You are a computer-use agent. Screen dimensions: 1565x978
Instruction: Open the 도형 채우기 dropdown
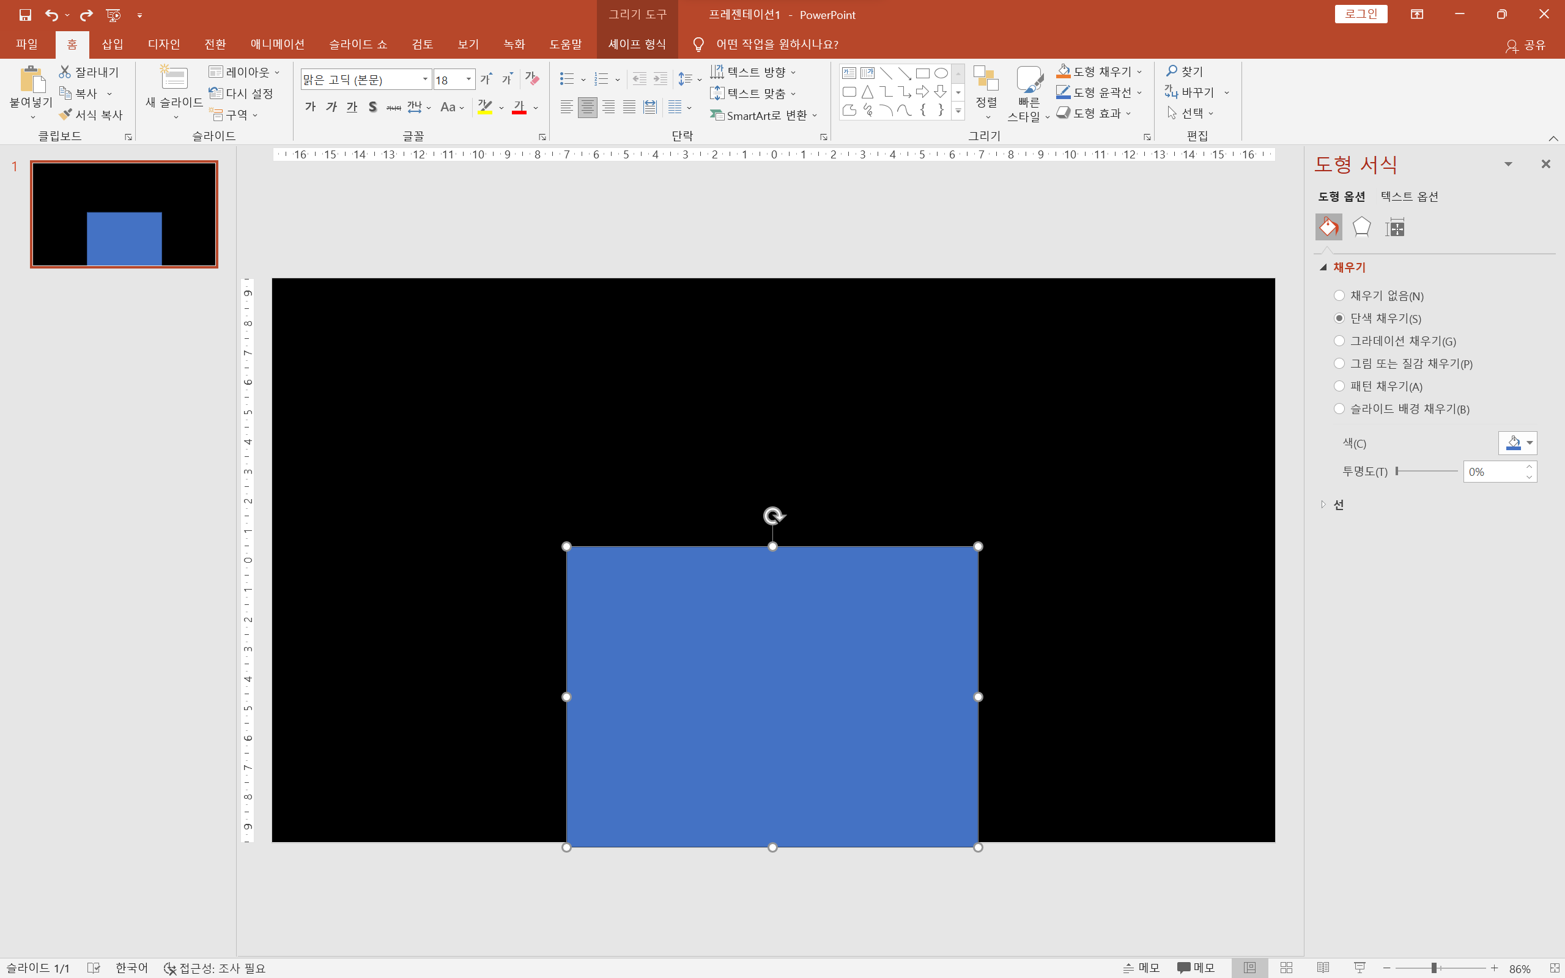1139,72
